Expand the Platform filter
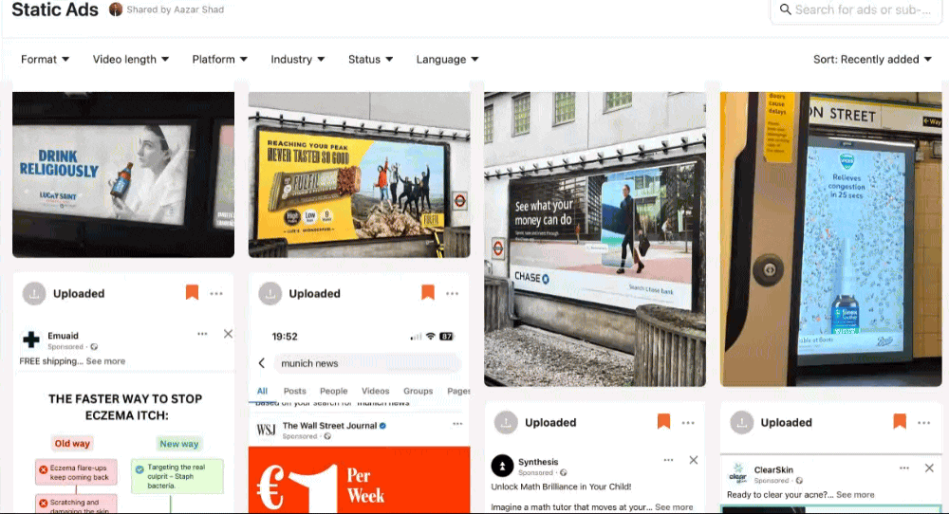 (x=220, y=59)
